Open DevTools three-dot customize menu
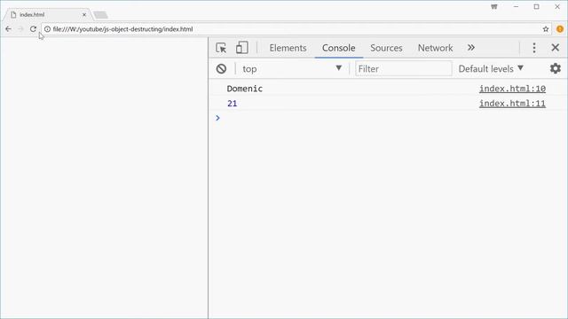The width and height of the screenshot is (568, 319). [534, 48]
